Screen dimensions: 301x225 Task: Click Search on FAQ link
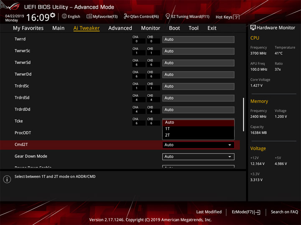285,212
